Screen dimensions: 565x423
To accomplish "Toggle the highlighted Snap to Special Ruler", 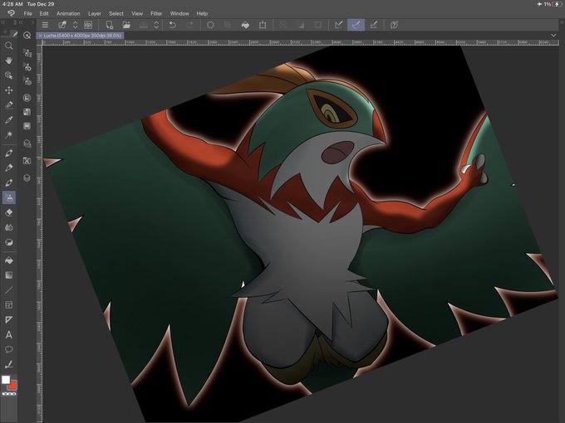I will coord(356,25).
